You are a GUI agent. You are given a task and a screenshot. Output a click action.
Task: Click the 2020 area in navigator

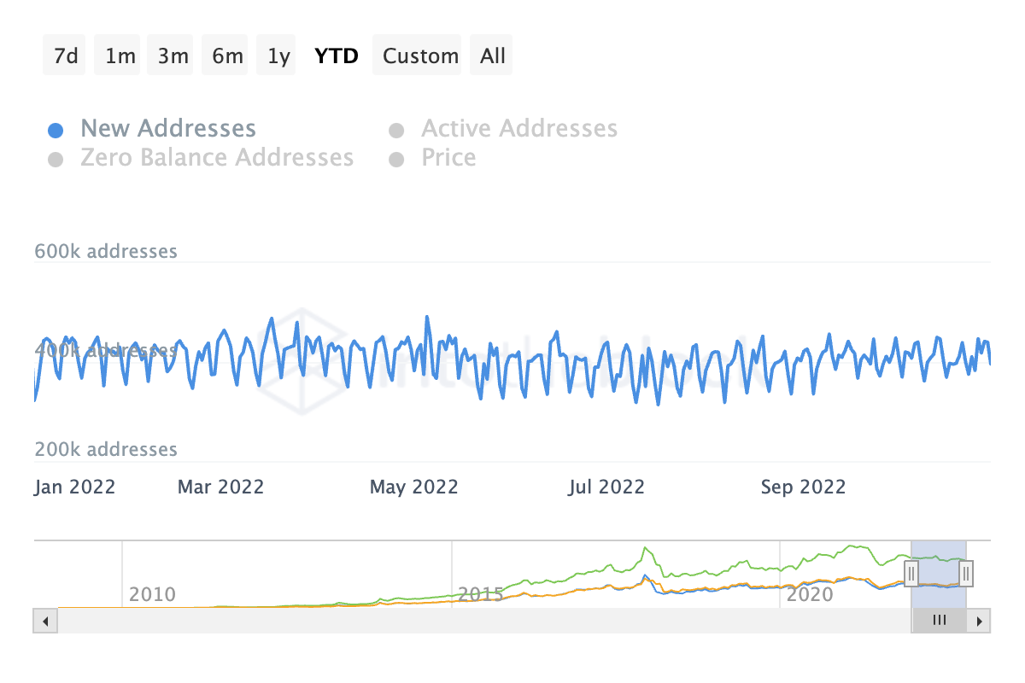point(809,593)
